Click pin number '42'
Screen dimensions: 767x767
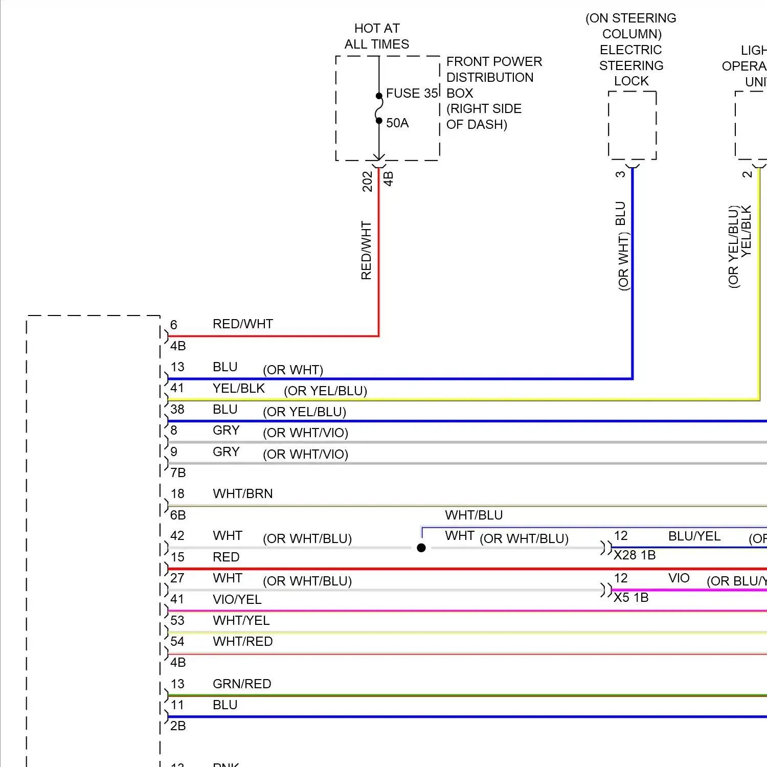click(177, 536)
